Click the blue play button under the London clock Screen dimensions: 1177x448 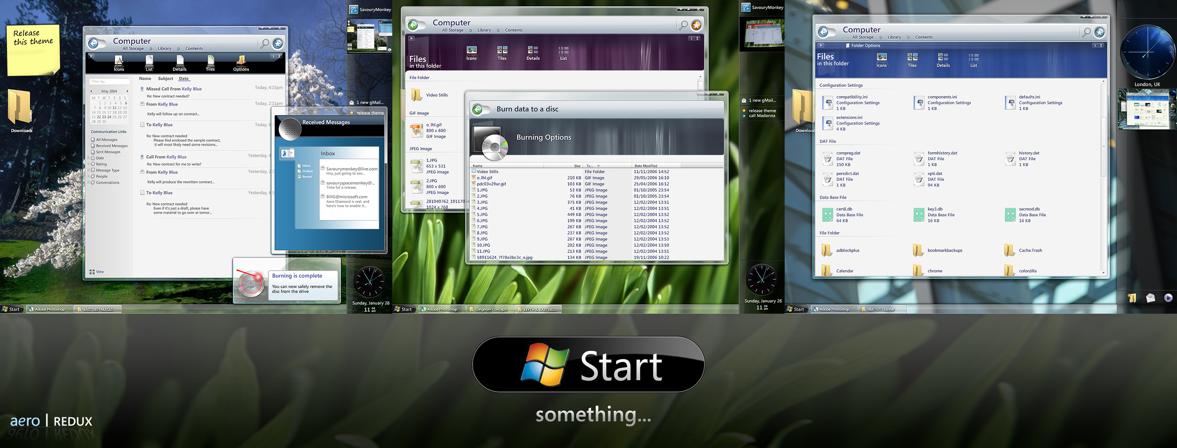pyautogui.click(x=1168, y=298)
